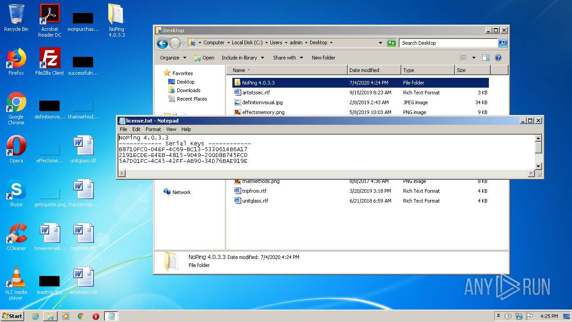Click the search magnifier in Explorer
The width and height of the screenshot is (572, 322).
503,43
